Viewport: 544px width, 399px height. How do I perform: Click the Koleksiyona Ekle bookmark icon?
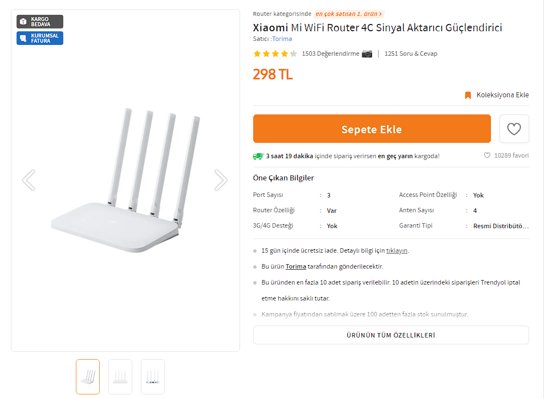pos(468,95)
